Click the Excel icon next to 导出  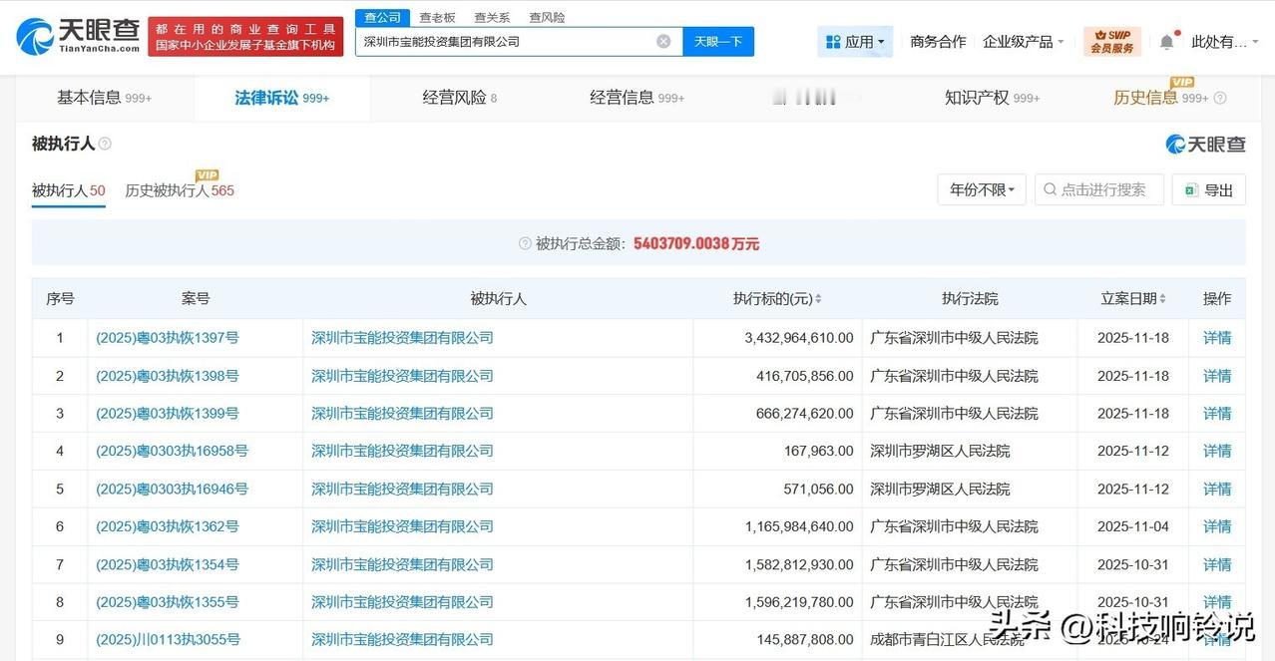point(1191,189)
